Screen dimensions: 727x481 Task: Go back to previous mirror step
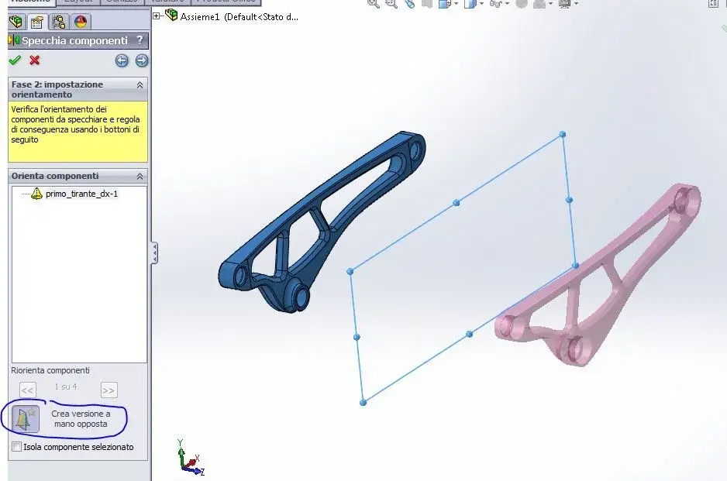(122, 60)
